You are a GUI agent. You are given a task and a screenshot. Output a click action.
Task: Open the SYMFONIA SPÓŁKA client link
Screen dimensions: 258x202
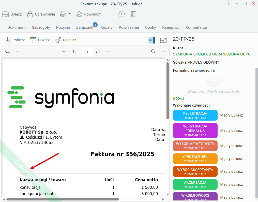coord(213,54)
